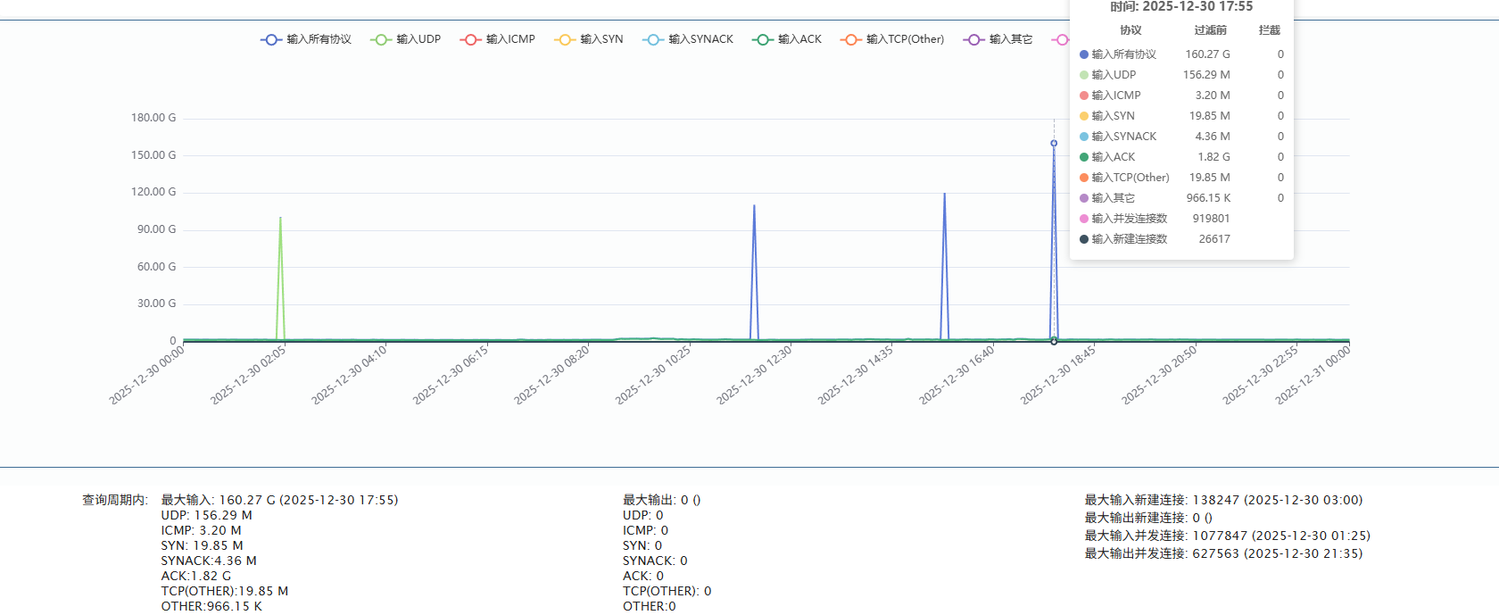Screen dimensions: 1499x615
Task: Click the 输入并发连接数 row in the tooltip
Action: [x=1129, y=219]
